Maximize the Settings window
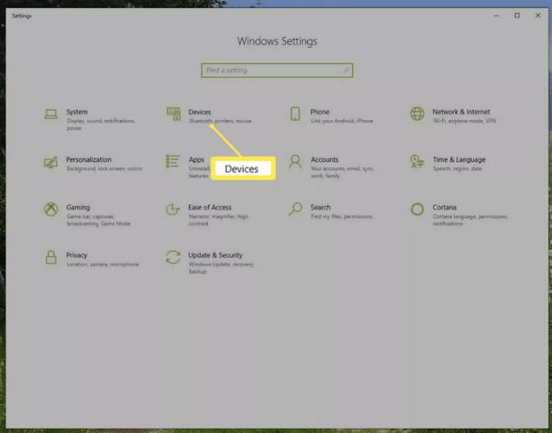The image size is (552, 433). (x=517, y=16)
